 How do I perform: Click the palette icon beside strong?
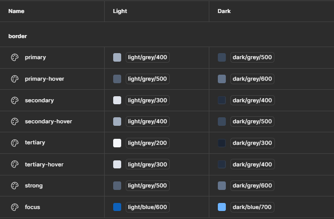15,185
